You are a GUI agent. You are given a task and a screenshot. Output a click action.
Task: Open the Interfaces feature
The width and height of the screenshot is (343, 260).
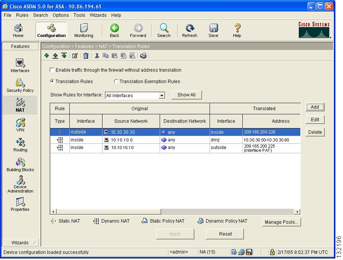click(20, 66)
